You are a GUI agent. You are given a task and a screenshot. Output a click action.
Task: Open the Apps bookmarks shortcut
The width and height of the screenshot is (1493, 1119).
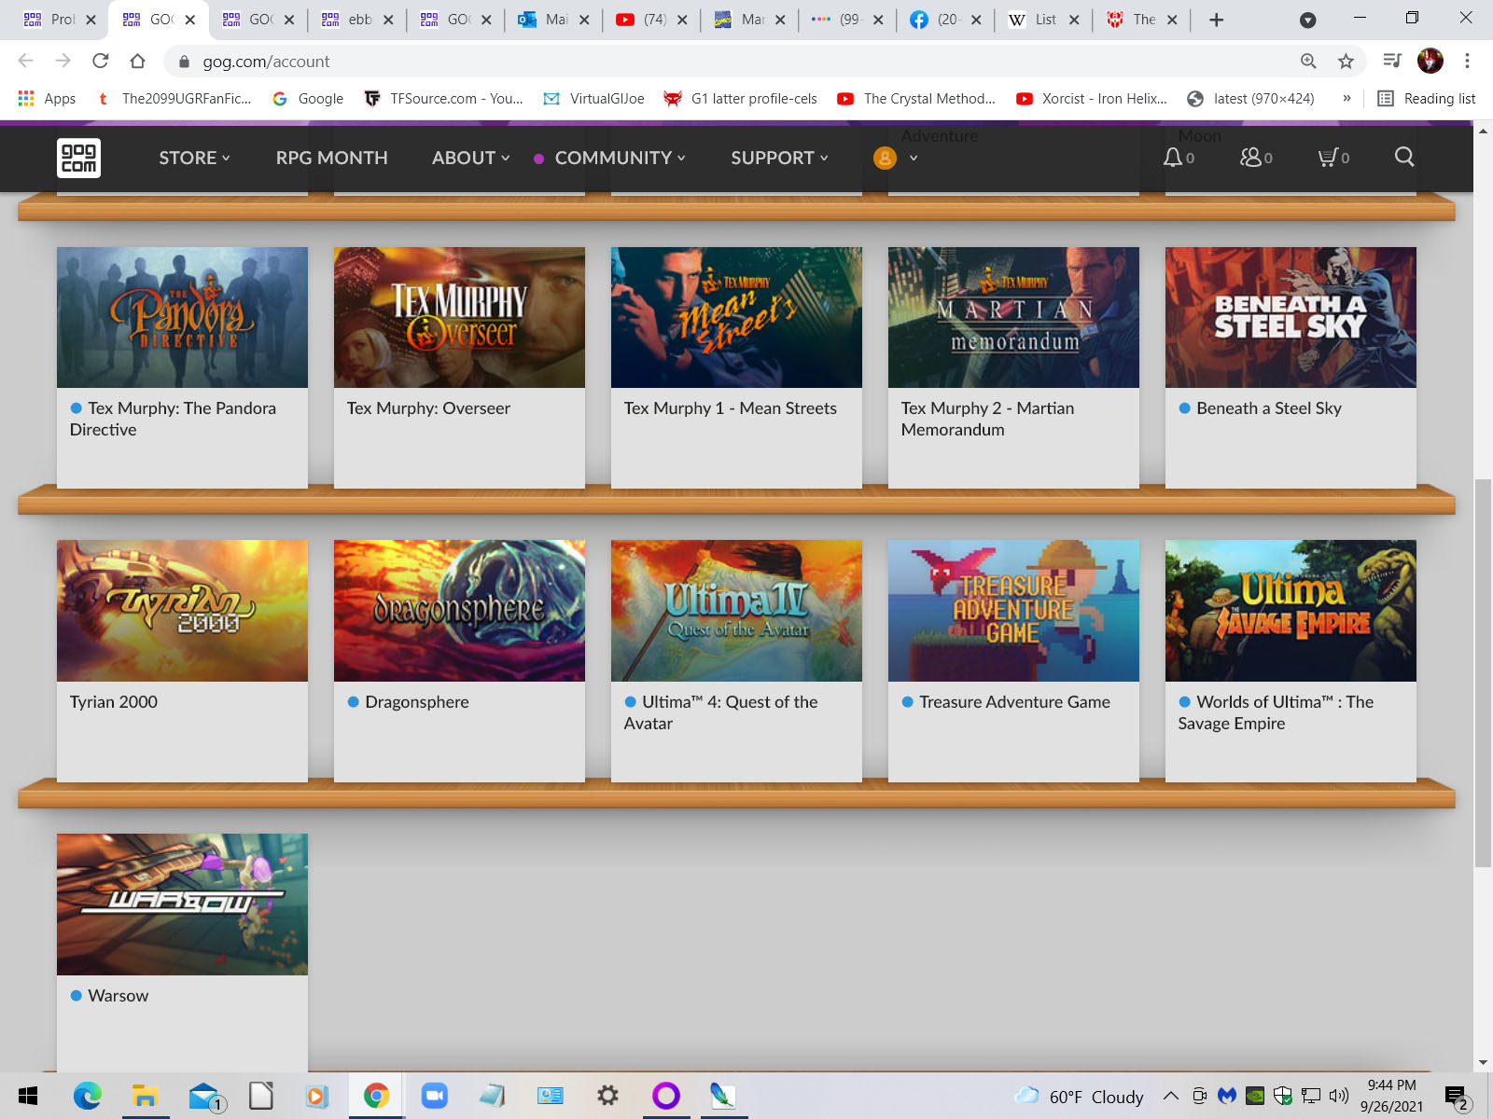[47, 98]
